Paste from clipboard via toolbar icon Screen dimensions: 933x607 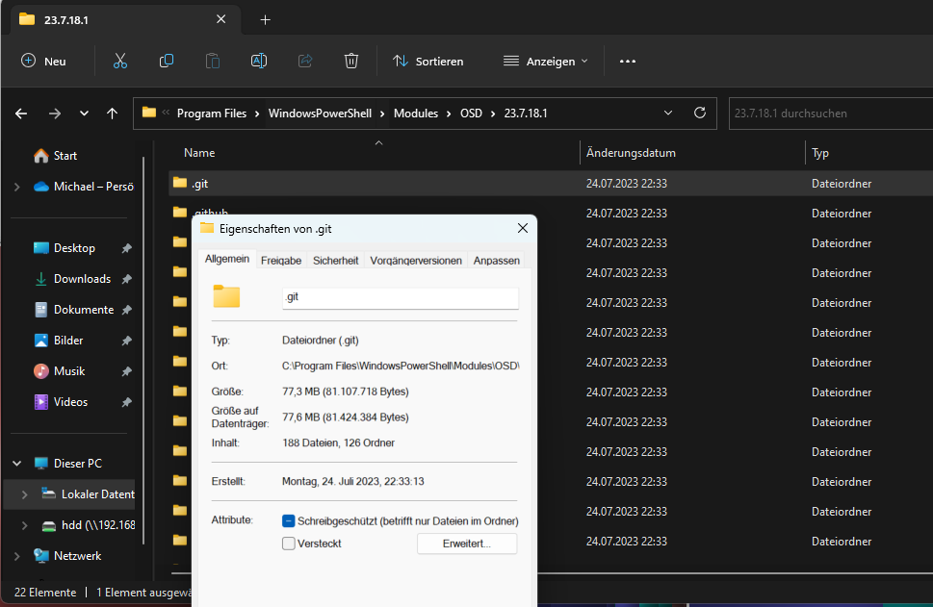click(x=212, y=61)
